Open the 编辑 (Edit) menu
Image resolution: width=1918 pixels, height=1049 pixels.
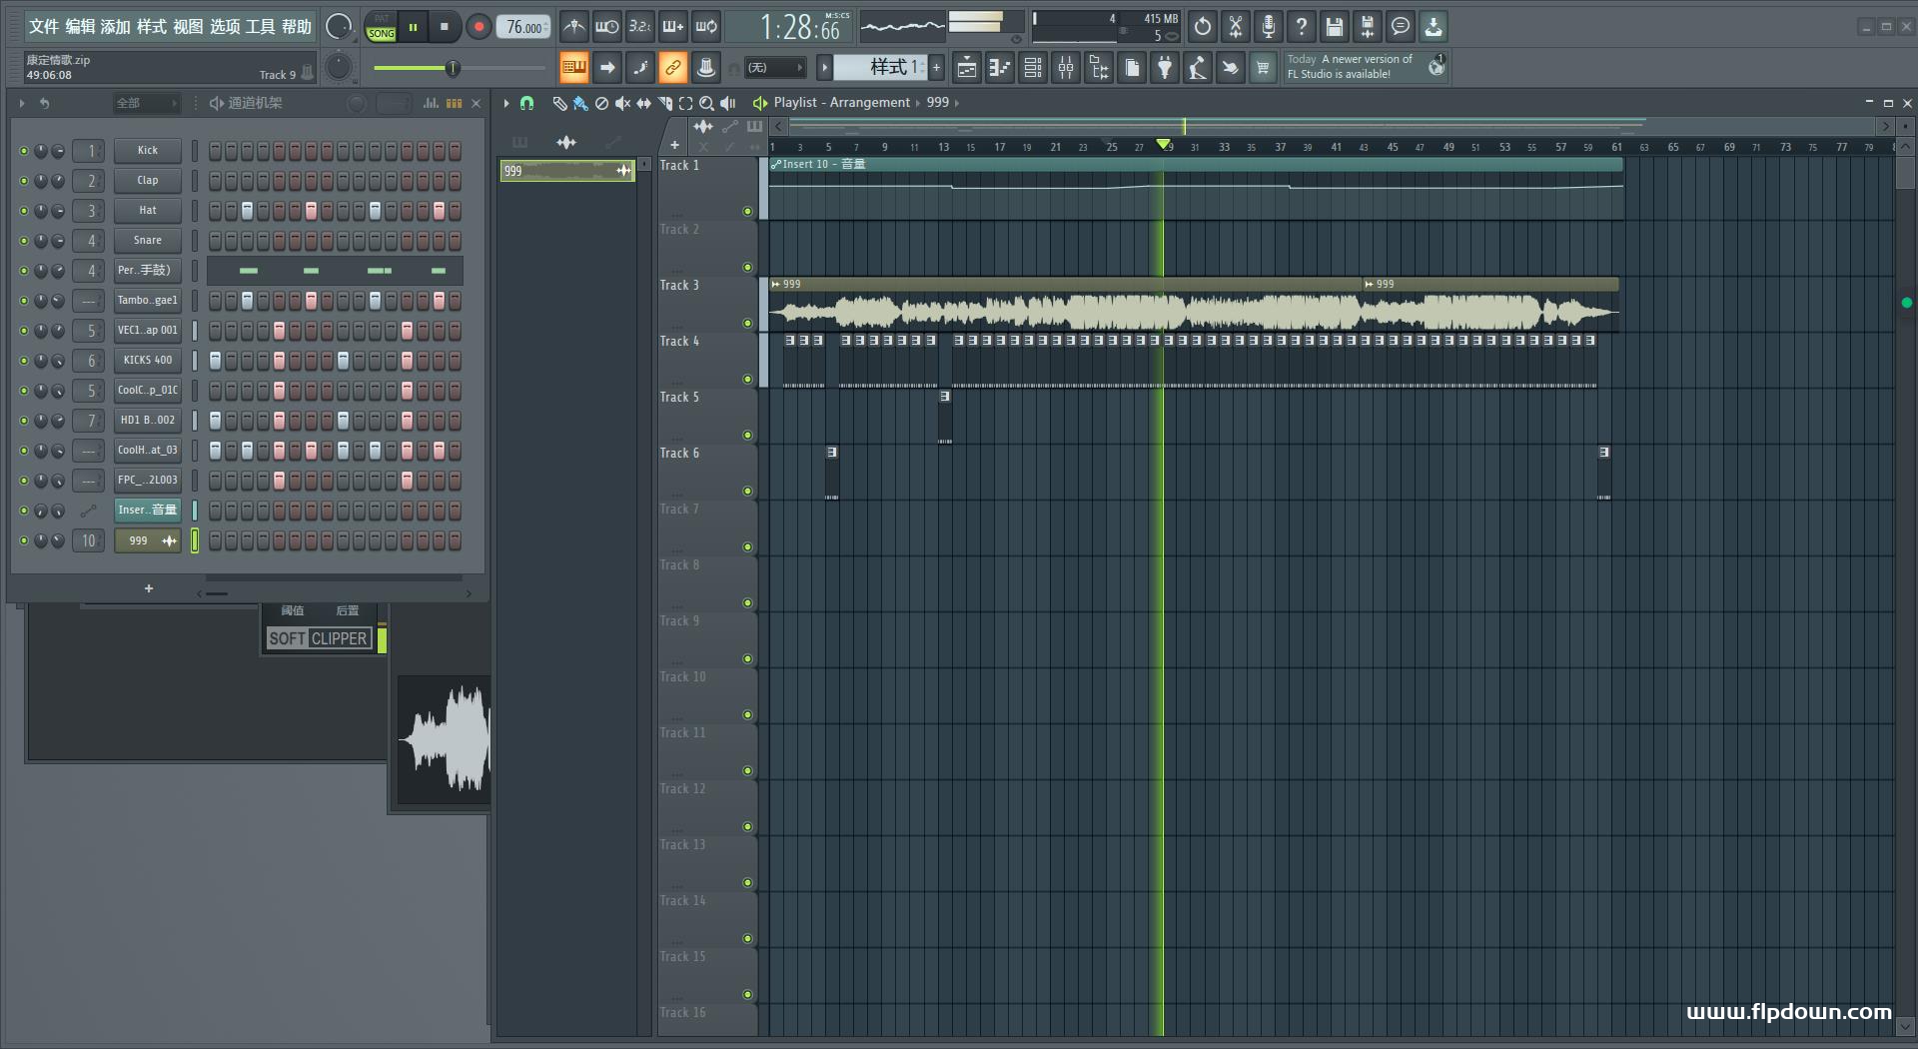coord(80,27)
